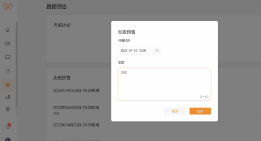Open the settings gear icon in sidebar
The width and height of the screenshot is (261, 141).
click(x=8, y=109)
